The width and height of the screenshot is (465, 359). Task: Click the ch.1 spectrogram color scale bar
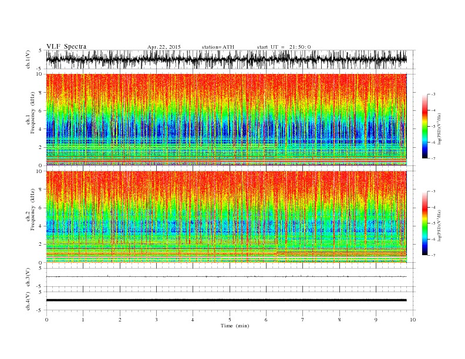pos(424,127)
